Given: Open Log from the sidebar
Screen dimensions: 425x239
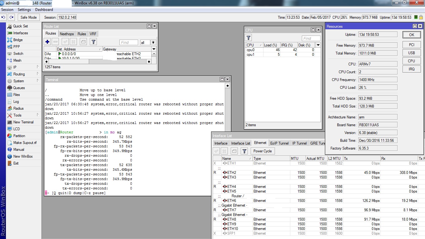Looking at the screenshot, I should click(x=16, y=102).
